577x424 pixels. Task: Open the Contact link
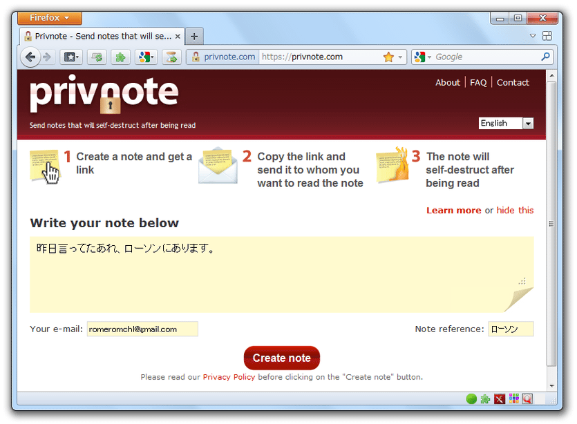pos(513,82)
